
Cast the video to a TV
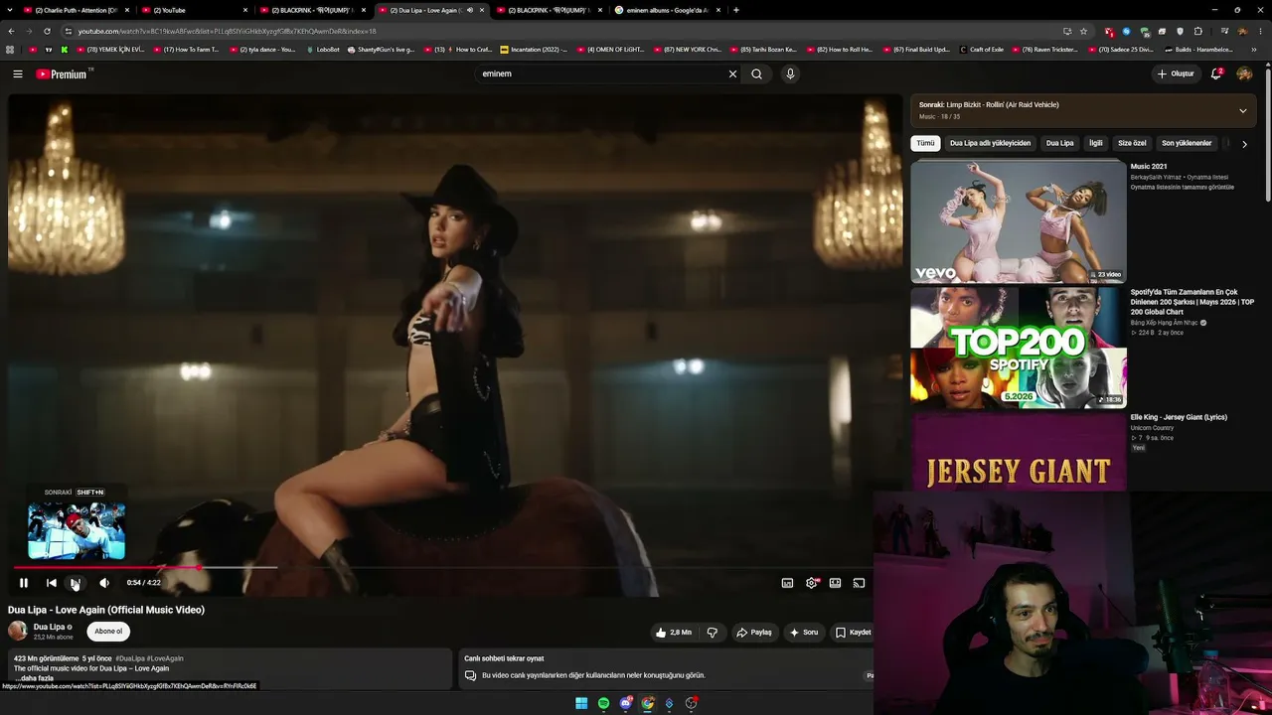[x=859, y=583]
